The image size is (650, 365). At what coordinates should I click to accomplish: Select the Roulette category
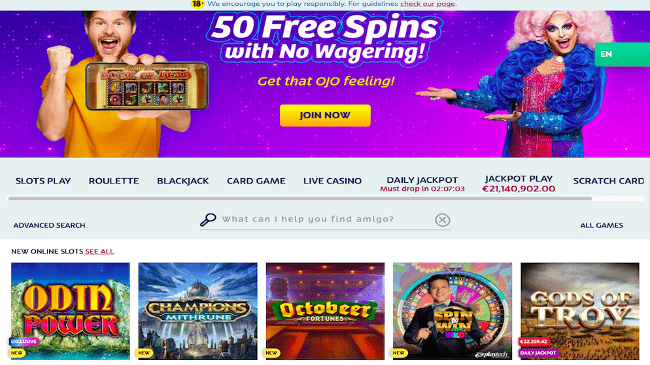coord(114,181)
